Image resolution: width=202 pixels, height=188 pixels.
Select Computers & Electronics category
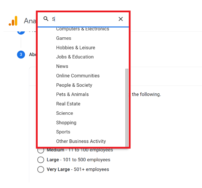83,29
